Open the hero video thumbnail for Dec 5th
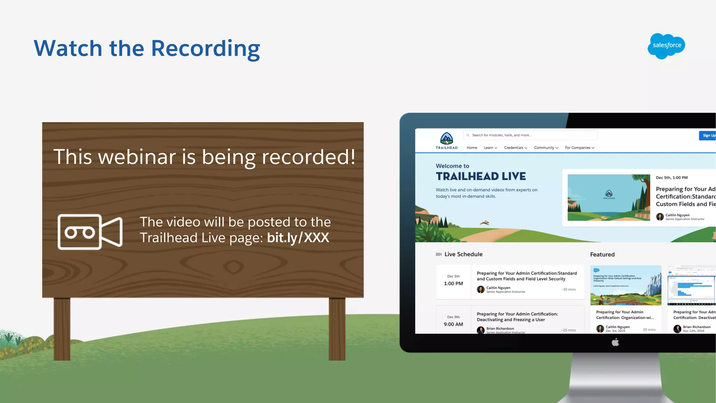716x403 pixels. [x=609, y=198]
